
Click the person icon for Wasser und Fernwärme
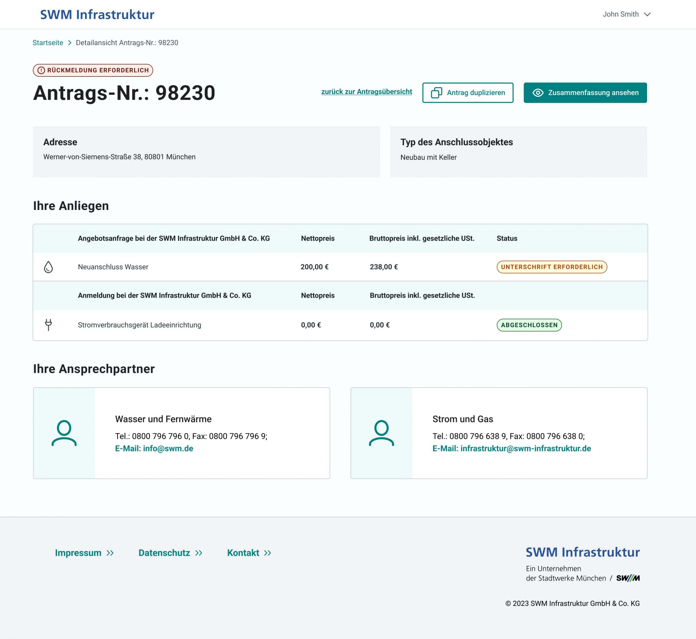pyautogui.click(x=64, y=433)
